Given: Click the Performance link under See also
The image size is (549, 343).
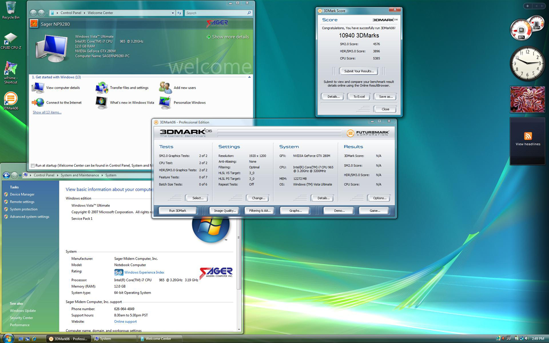Looking at the screenshot, I should (20, 325).
